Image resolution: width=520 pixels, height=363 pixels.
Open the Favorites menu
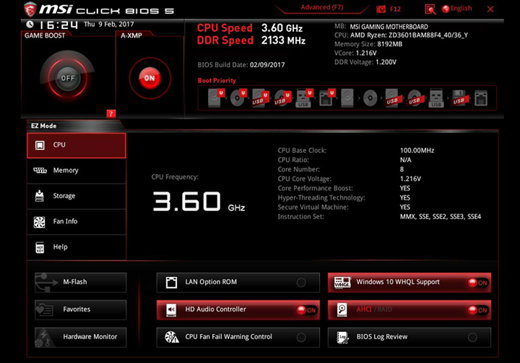tap(80, 309)
